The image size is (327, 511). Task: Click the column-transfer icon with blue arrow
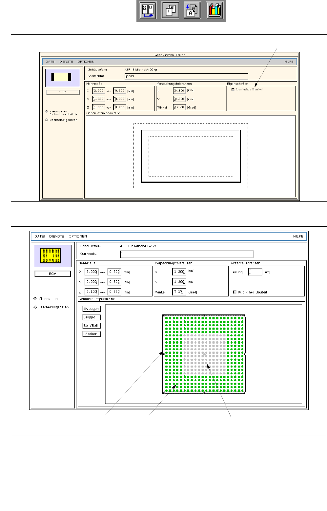tap(148, 10)
